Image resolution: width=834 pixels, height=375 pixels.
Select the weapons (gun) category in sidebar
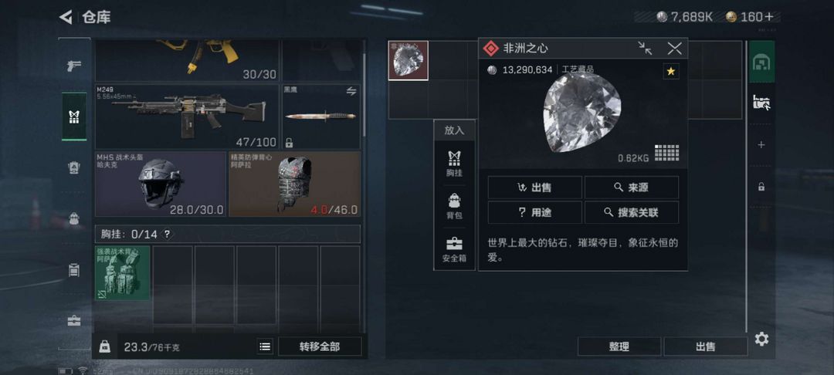click(x=74, y=66)
